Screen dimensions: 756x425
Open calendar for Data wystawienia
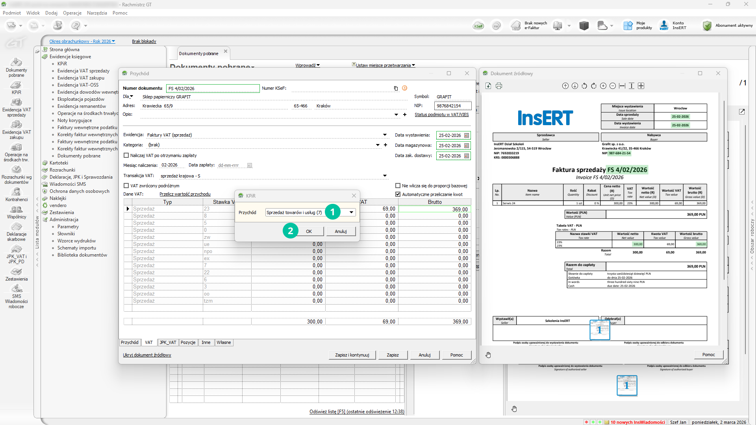point(467,135)
